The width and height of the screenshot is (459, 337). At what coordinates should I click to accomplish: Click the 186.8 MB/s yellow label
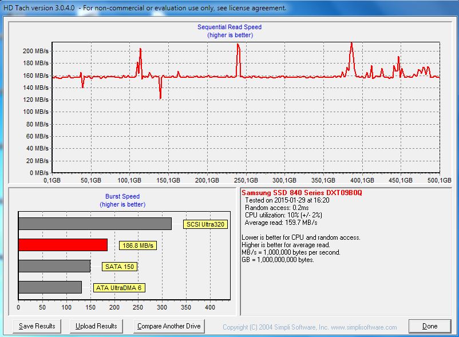138,245
